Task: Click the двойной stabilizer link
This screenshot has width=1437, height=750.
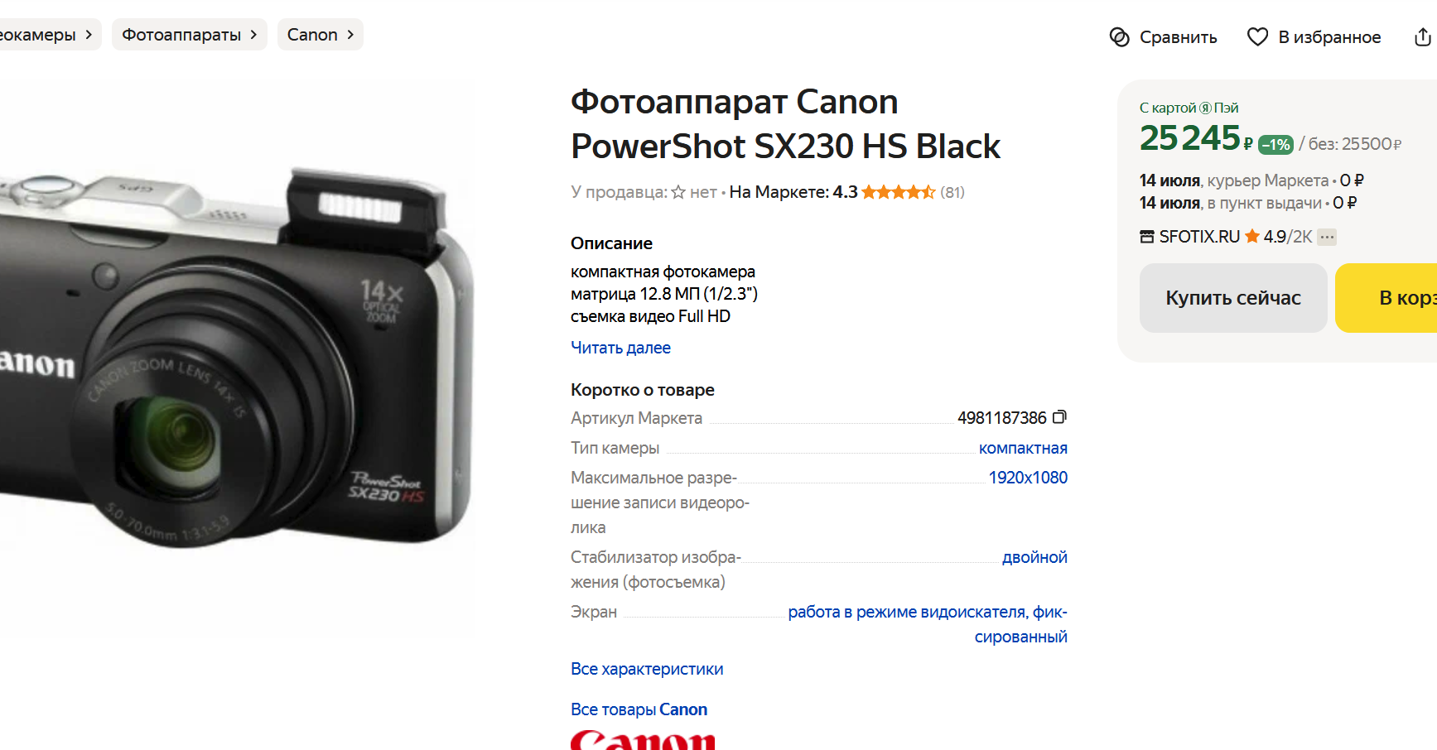Action: 1034,557
